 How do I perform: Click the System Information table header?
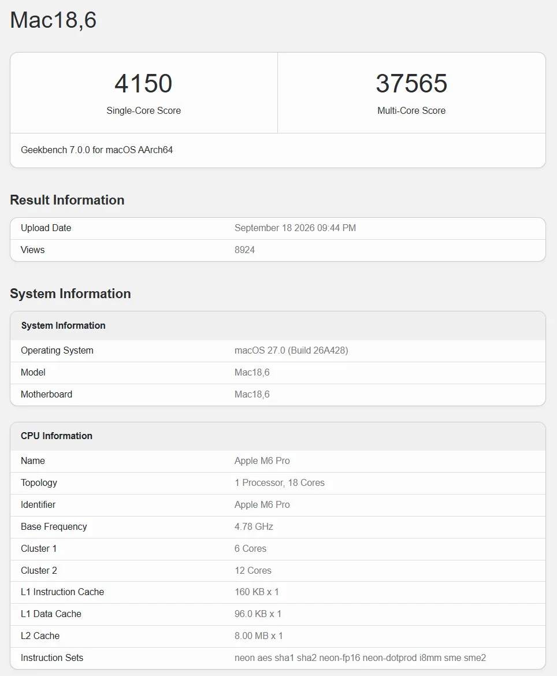coord(63,325)
